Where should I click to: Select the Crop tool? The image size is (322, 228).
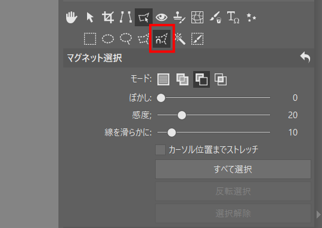point(108,17)
